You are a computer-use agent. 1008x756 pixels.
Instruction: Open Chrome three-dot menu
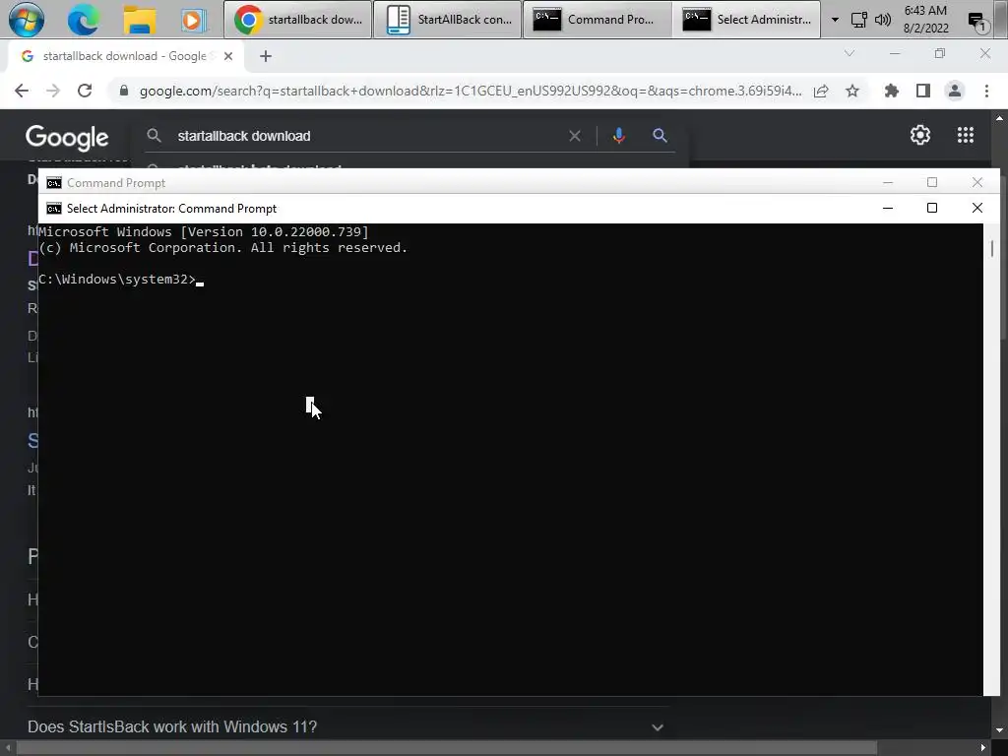tap(986, 91)
